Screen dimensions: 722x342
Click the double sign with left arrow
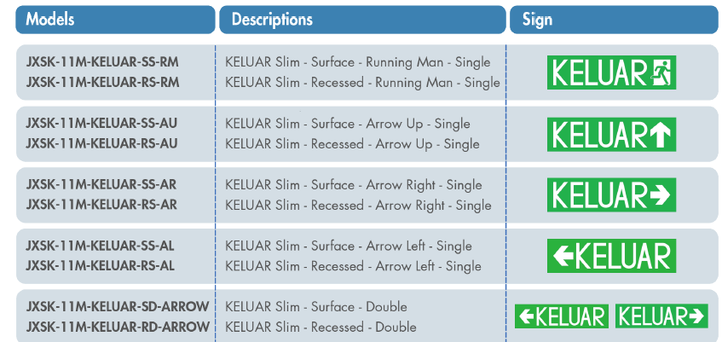[x=562, y=316]
